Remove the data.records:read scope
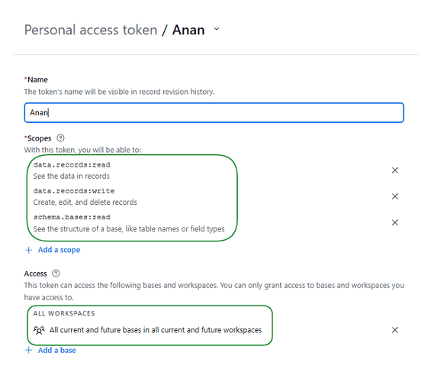 click(394, 170)
